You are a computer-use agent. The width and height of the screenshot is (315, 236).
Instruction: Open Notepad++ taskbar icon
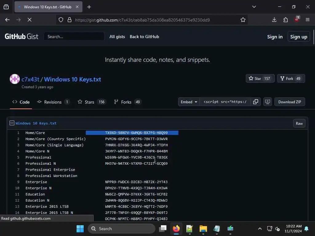(x=189, y=229)
